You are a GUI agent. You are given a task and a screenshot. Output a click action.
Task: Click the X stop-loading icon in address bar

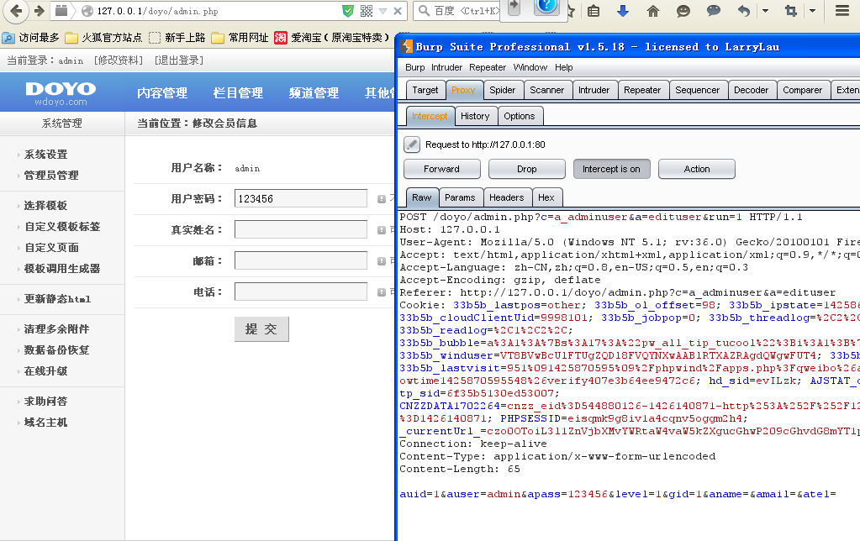398,11
